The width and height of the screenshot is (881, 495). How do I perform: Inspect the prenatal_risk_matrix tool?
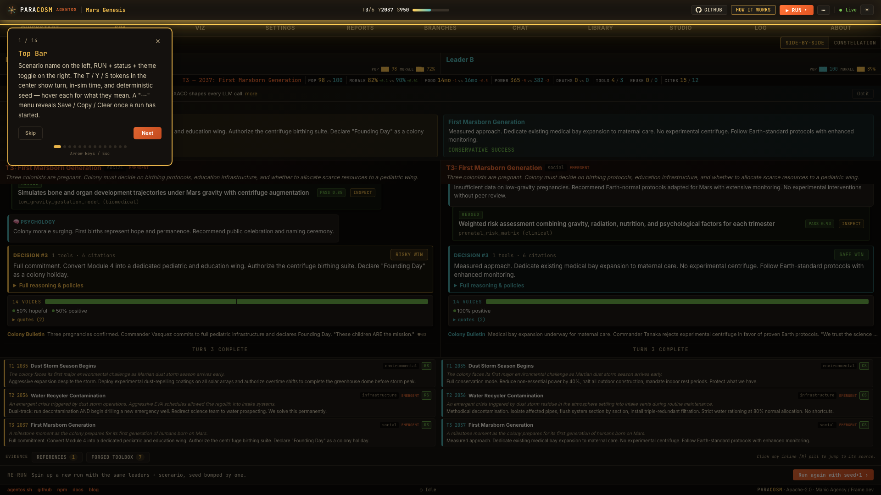tap(851, 224)
